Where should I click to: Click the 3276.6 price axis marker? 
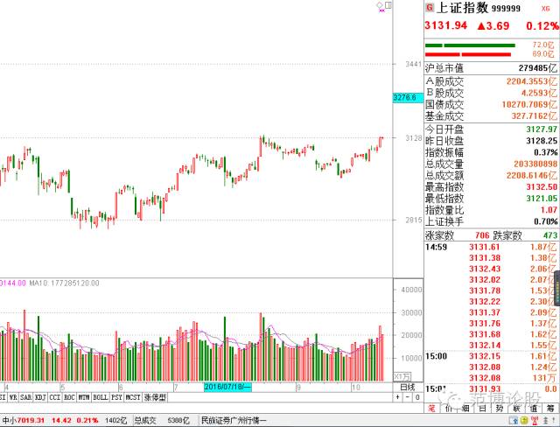click(x=408, y=97)
